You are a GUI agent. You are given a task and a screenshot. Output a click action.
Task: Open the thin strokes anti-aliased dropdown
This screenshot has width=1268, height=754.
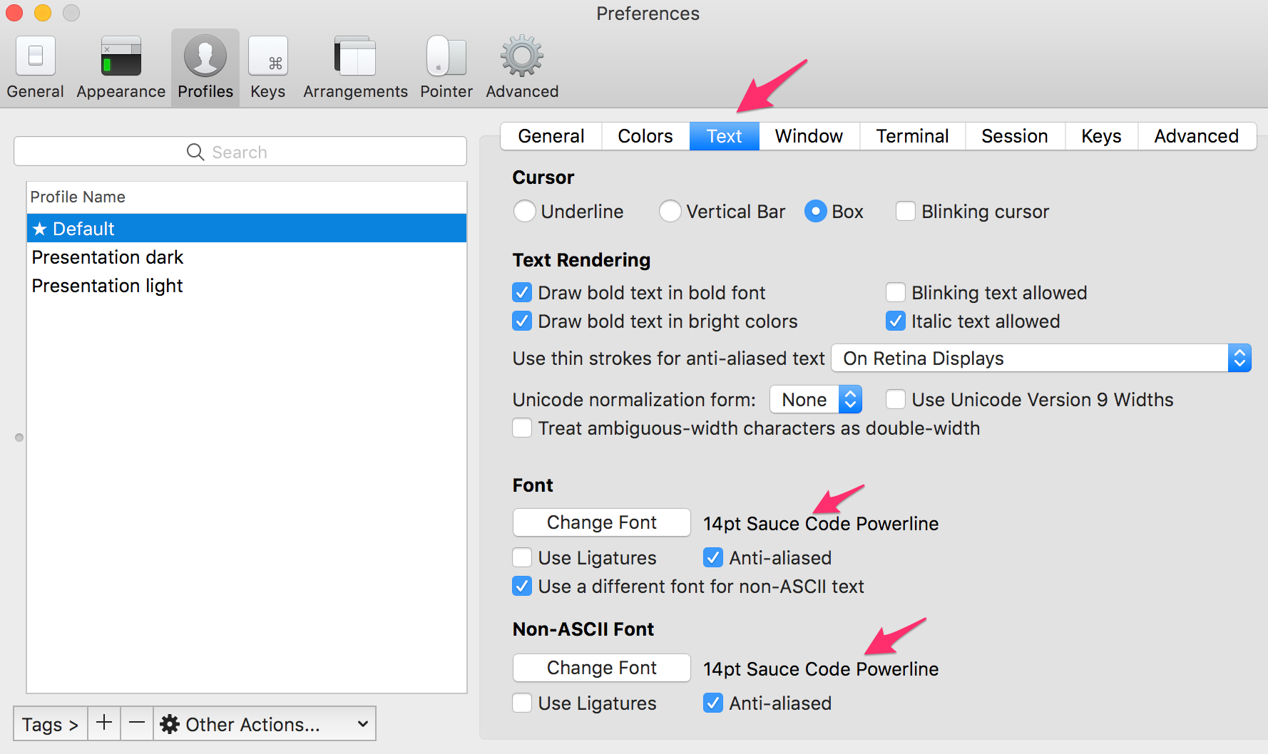pyautogui.click(x=1041, y=358)
